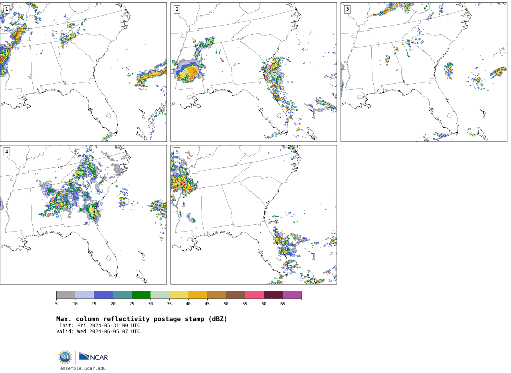Screen dimensions: 511x373
Task: Select the dark green 25-30 dBZ swatch
Action: (x=141, y=295)
